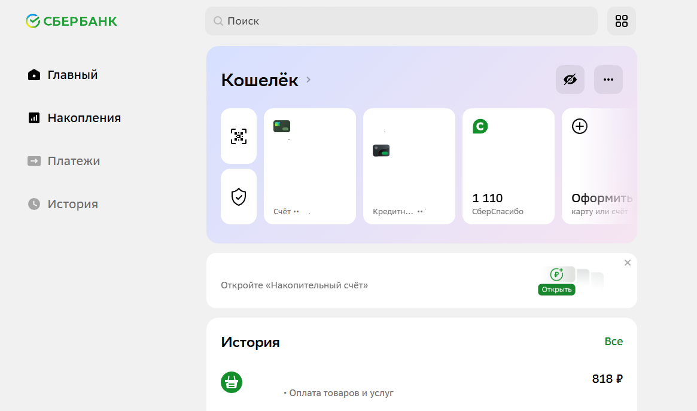Open the apps grid menu icon

coord(622,21)
